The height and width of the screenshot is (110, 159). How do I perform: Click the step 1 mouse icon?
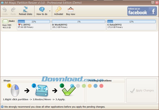click(x=15, y=90)
